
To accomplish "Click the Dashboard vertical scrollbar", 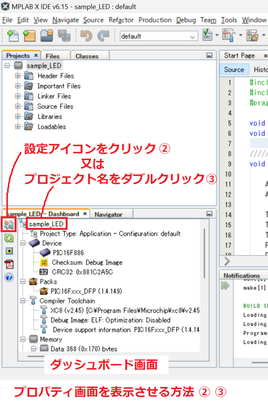I will (205, 253).
